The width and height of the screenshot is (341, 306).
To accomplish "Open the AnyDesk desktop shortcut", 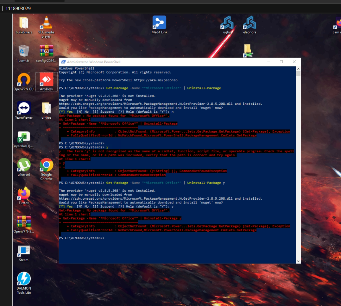I will tap(46, 80).
